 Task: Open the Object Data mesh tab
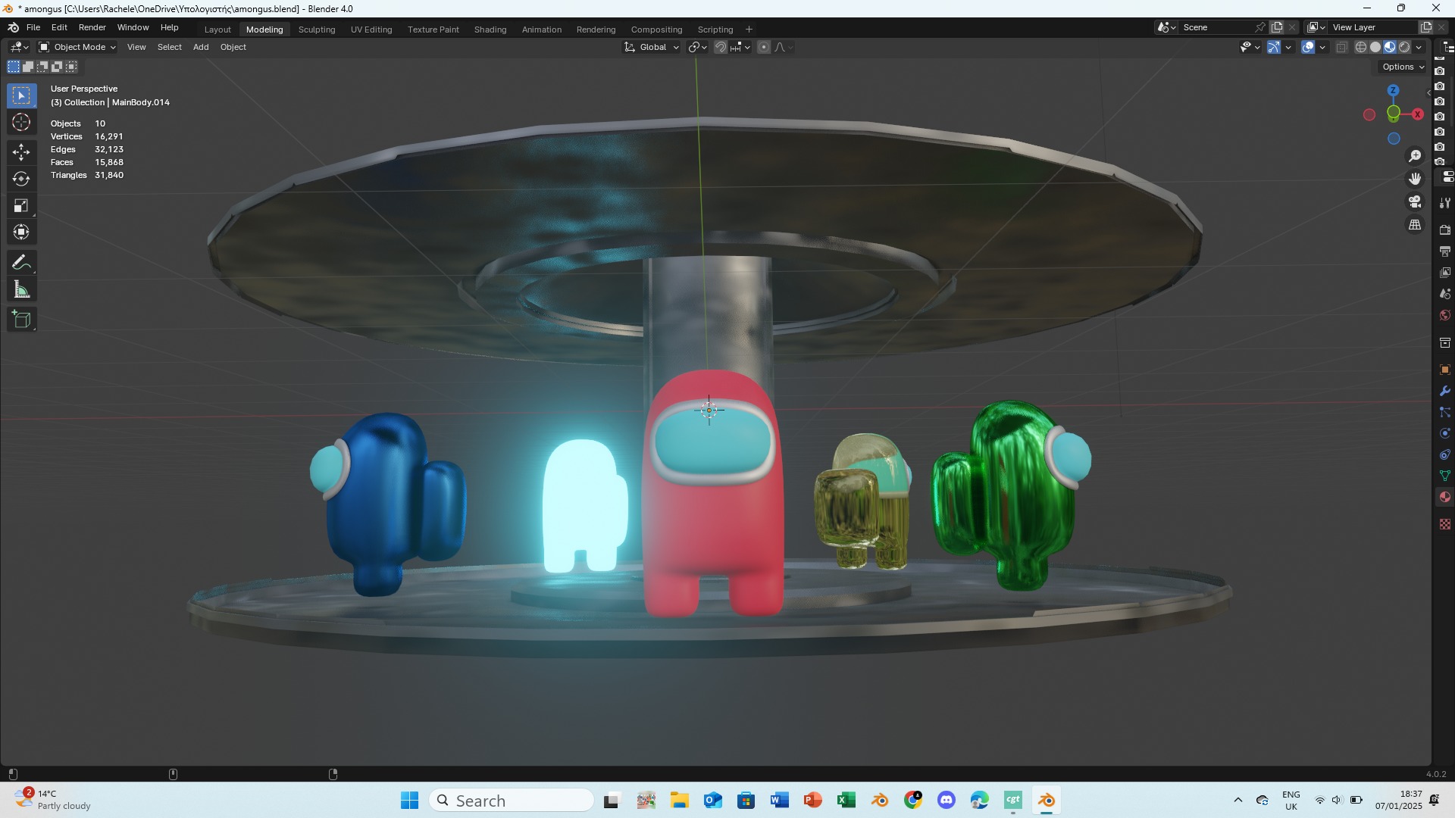pos(1445,476)
